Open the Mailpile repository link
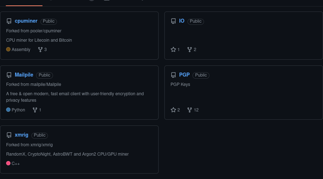323x179 pixels. pyautogui.click(x=24, y=75)
